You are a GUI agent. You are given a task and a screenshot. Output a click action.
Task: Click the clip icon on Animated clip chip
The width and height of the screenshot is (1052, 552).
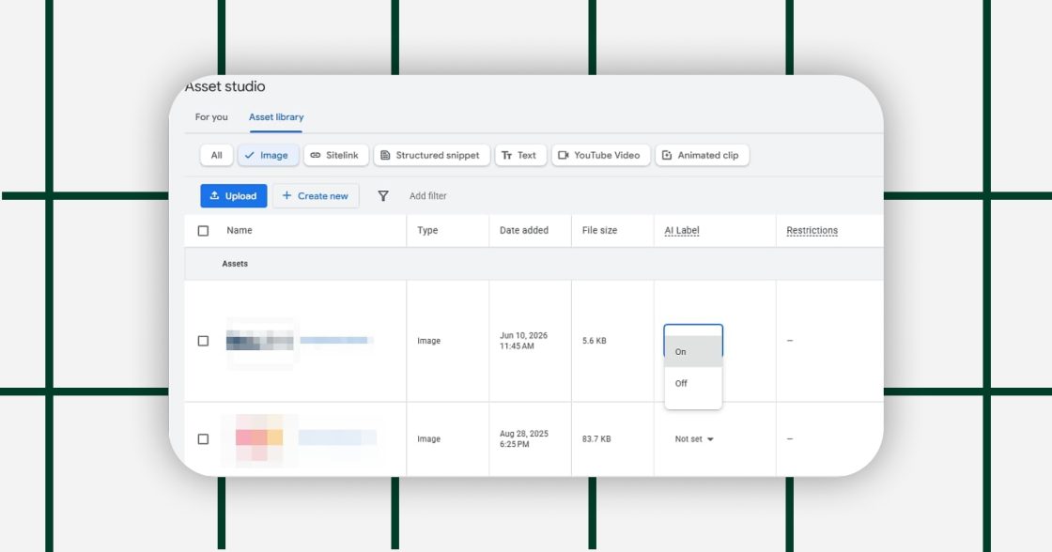667,155
